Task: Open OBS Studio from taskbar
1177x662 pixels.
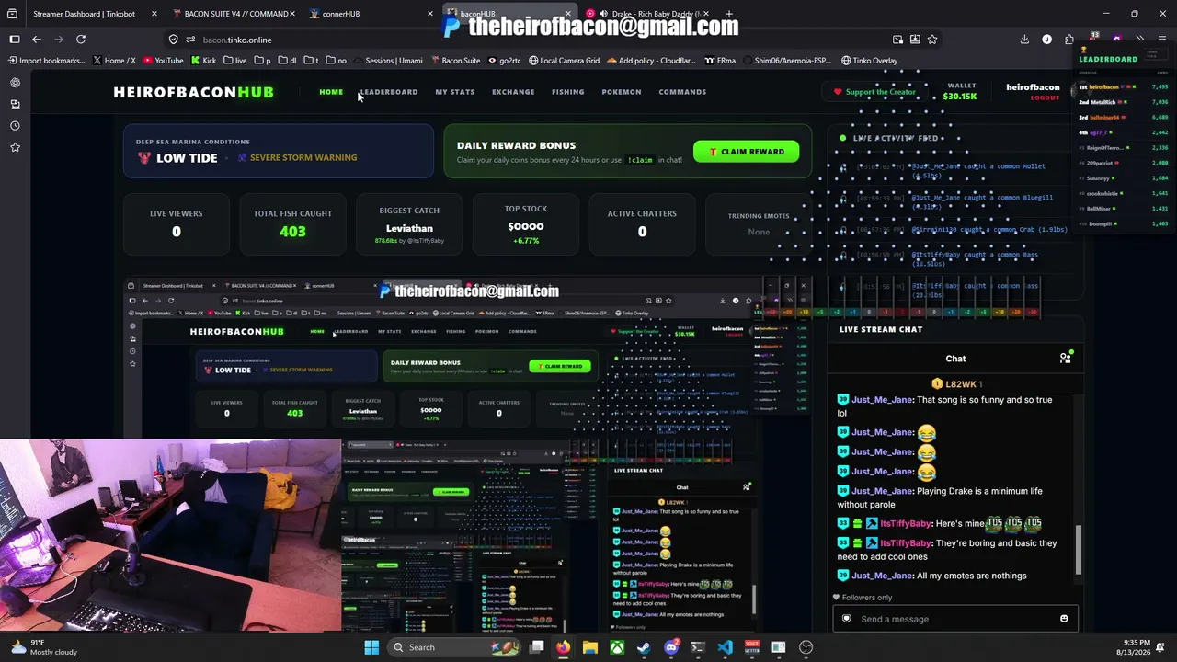Action: point(806,647)
